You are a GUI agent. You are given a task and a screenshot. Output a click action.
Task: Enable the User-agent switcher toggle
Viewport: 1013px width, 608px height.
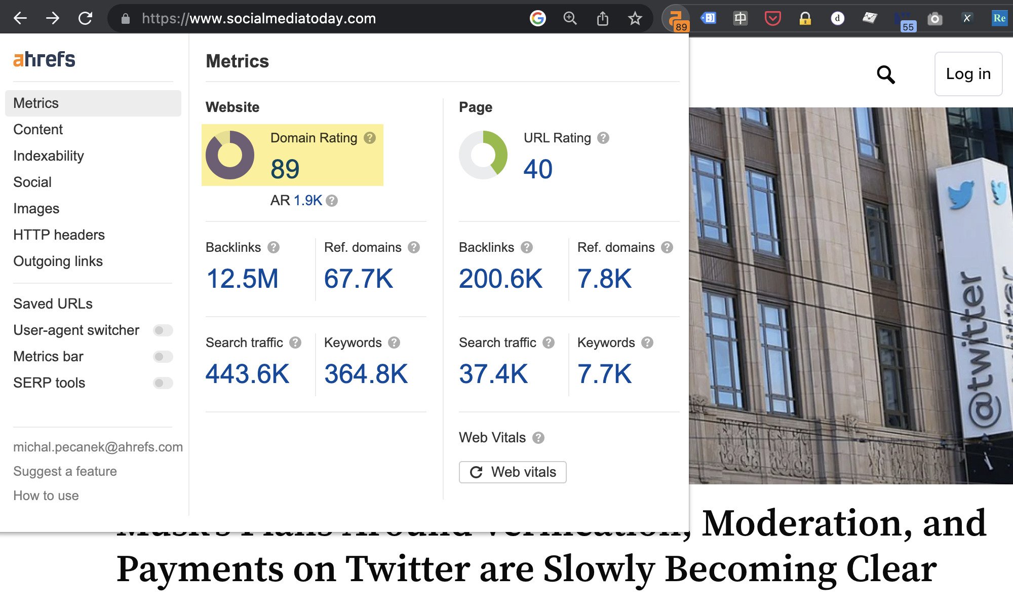163,330
